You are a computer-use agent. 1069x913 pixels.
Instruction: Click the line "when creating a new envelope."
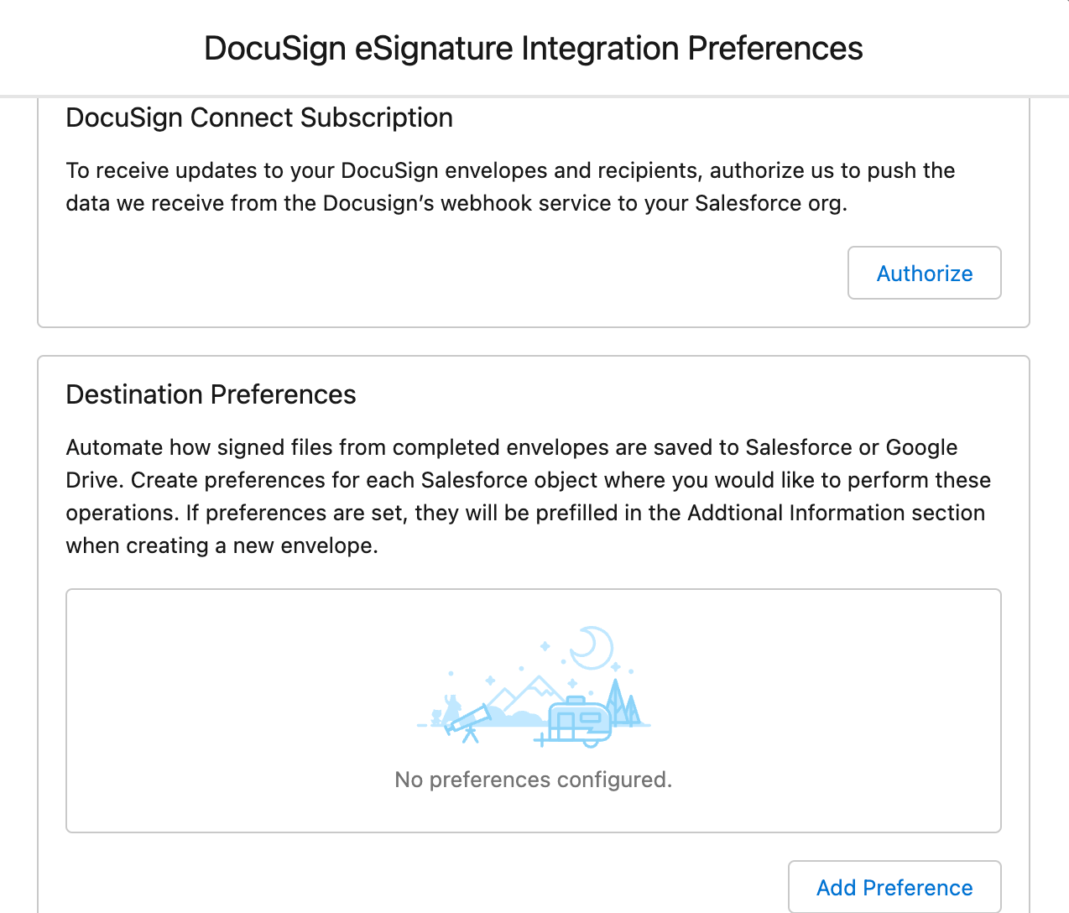[222, 545]
